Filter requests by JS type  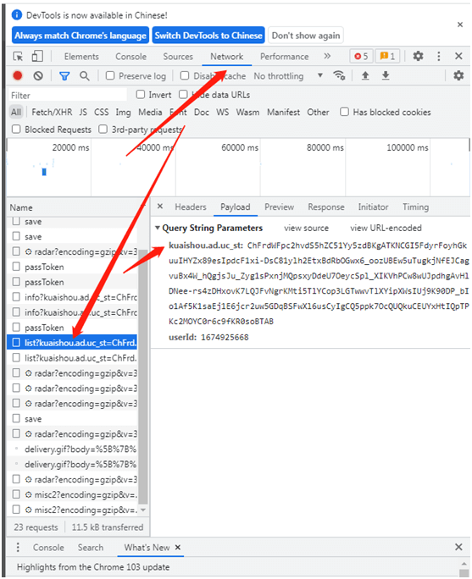[83, 113]
